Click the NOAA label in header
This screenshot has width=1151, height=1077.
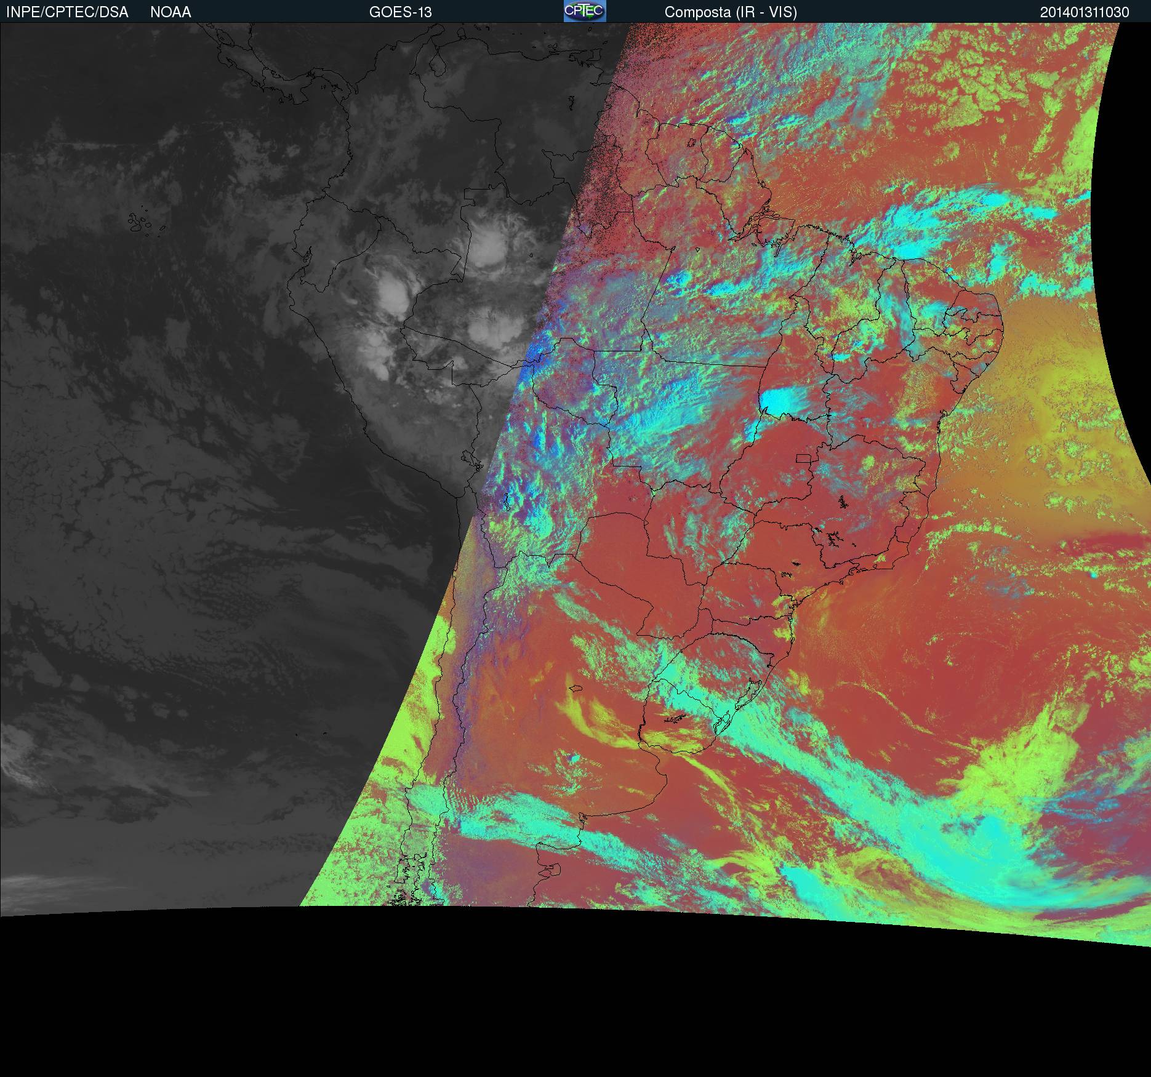[170, 12]
